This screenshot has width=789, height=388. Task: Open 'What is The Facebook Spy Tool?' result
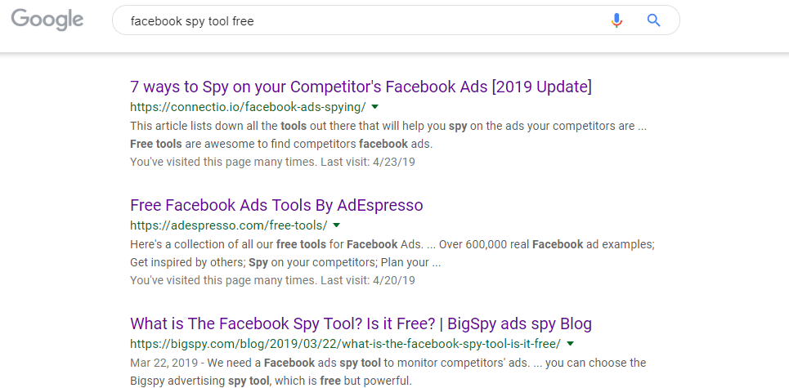pos(361,323)
